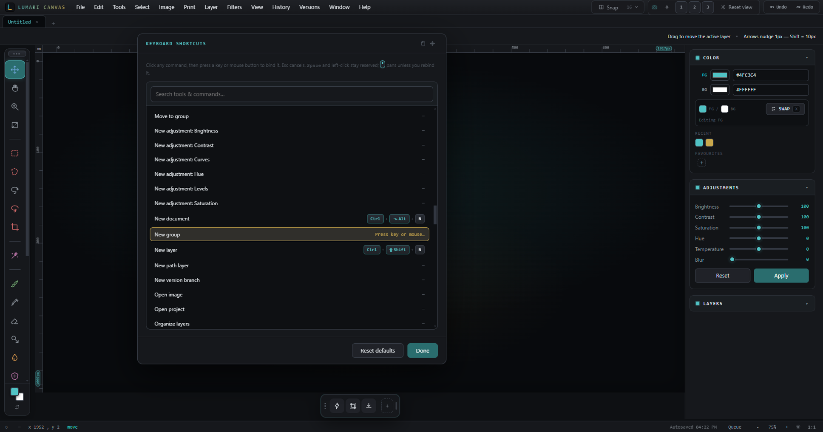
Task: Open the Filters menu
Action: click(x=234, y=7)
